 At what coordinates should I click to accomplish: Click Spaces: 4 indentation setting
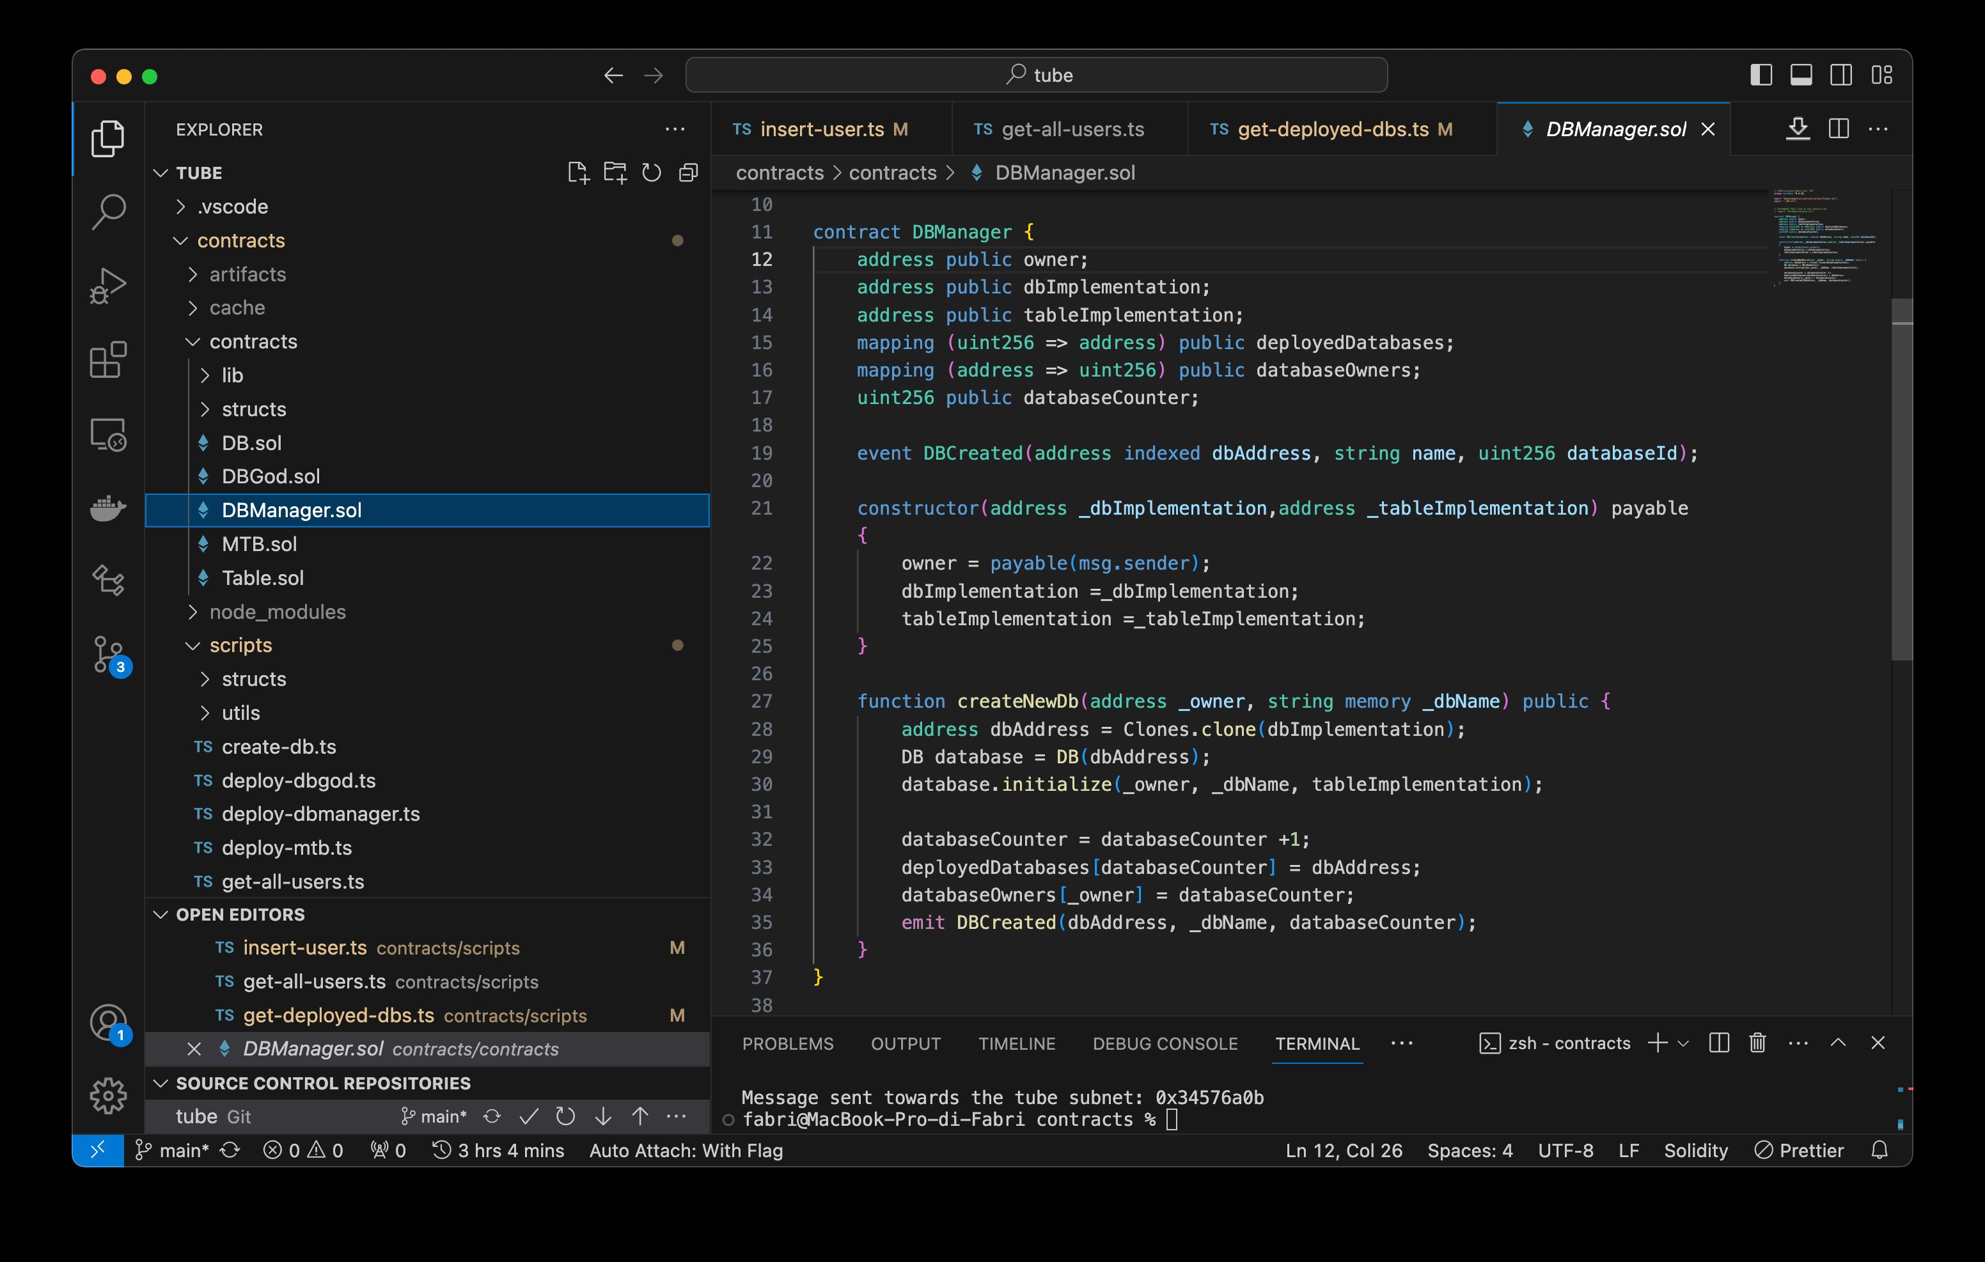pos(1470,1151)
